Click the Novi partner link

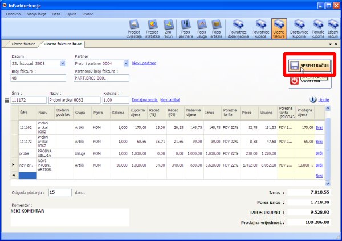coord(144,63)
